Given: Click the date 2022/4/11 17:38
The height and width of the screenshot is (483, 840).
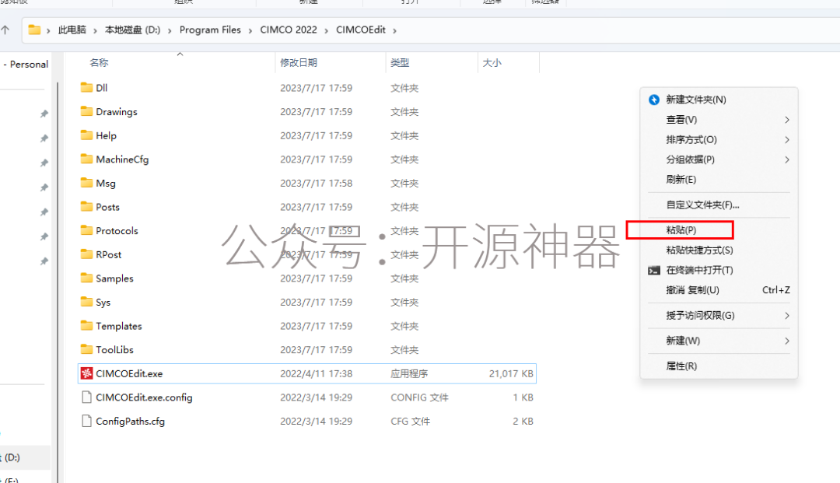Looking at the screenshot, I should [316, 374].
